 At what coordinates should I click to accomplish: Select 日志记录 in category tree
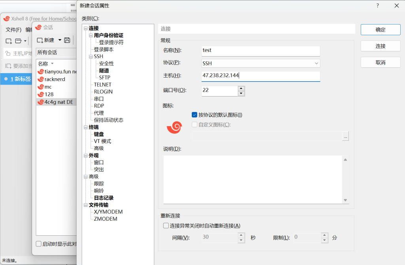[104, 198]
